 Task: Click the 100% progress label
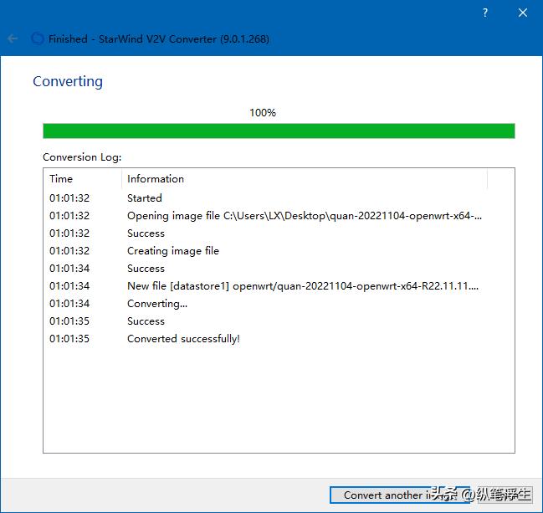pos(263,112)
